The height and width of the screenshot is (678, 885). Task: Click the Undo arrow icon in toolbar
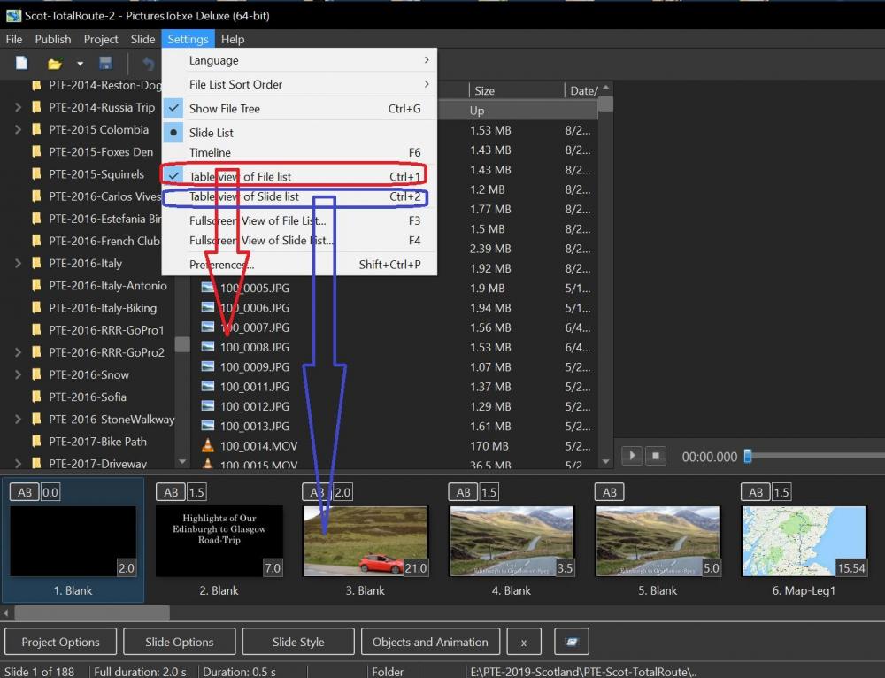pos(149,64)
